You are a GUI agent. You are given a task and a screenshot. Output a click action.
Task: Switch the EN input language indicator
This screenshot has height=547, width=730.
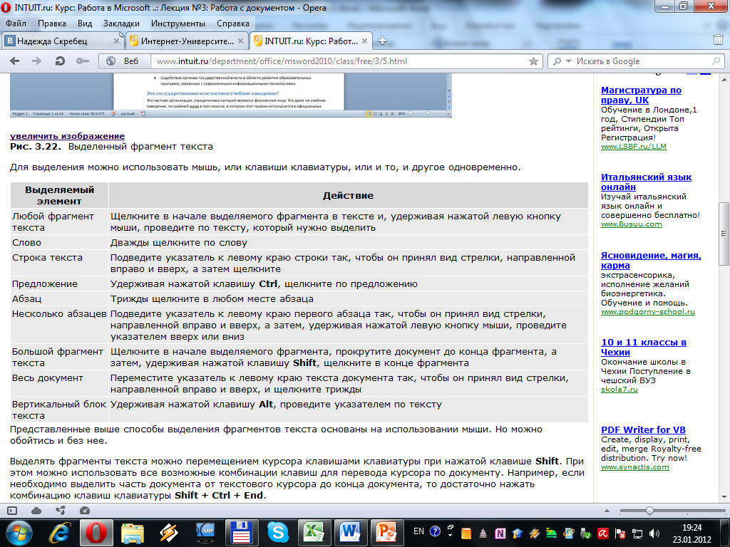click(418, 531)
